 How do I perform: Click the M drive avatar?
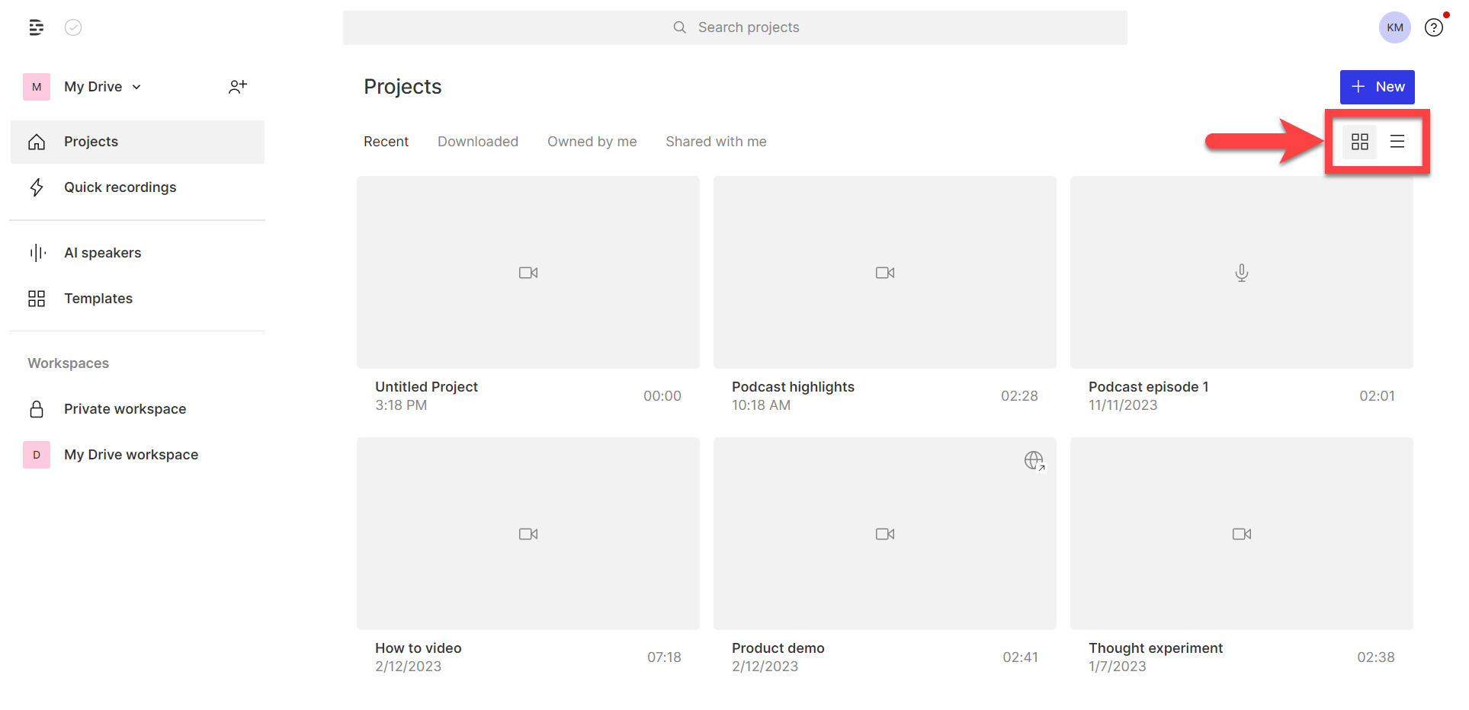pyautogui.click(x=37, y=87)
